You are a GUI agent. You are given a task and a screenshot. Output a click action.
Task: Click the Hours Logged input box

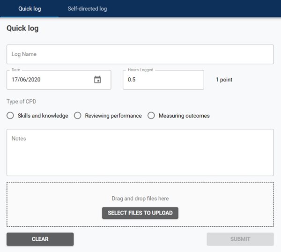tap(163, 80)
